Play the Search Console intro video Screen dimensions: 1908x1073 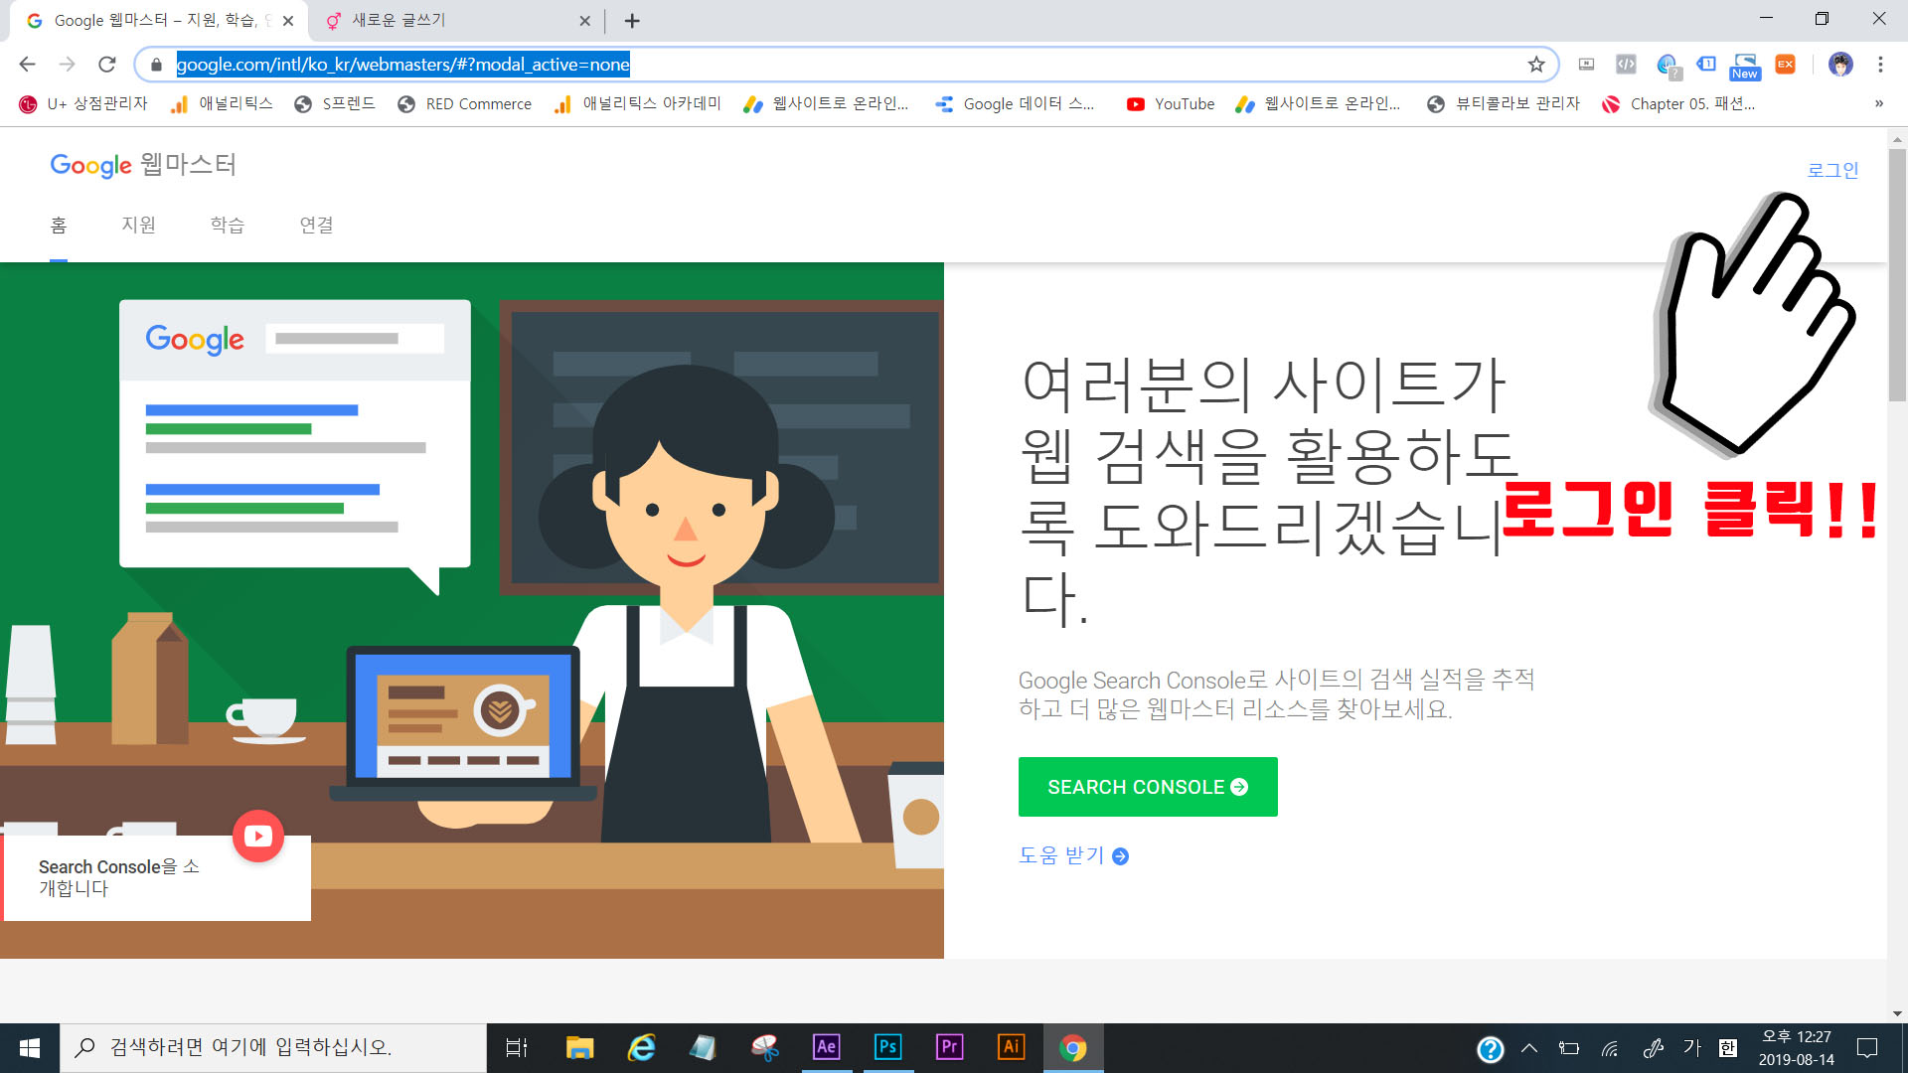258,837
